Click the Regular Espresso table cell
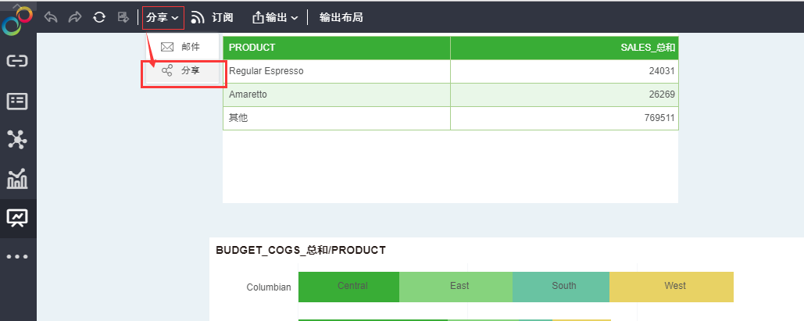 336,71
